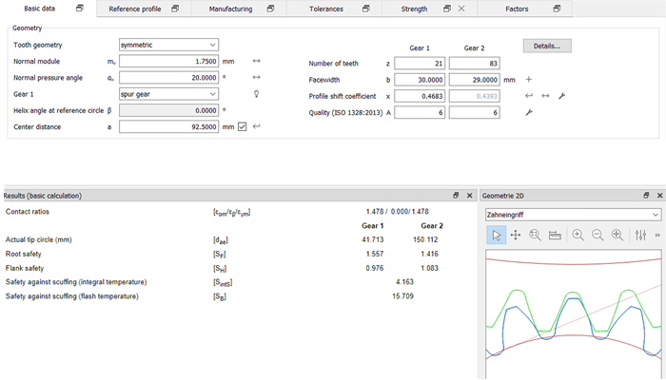Viewport: 666px width, 380px height.
Task: Click the scuffing flash temperature value 15.709
Action: click(402, 296)
